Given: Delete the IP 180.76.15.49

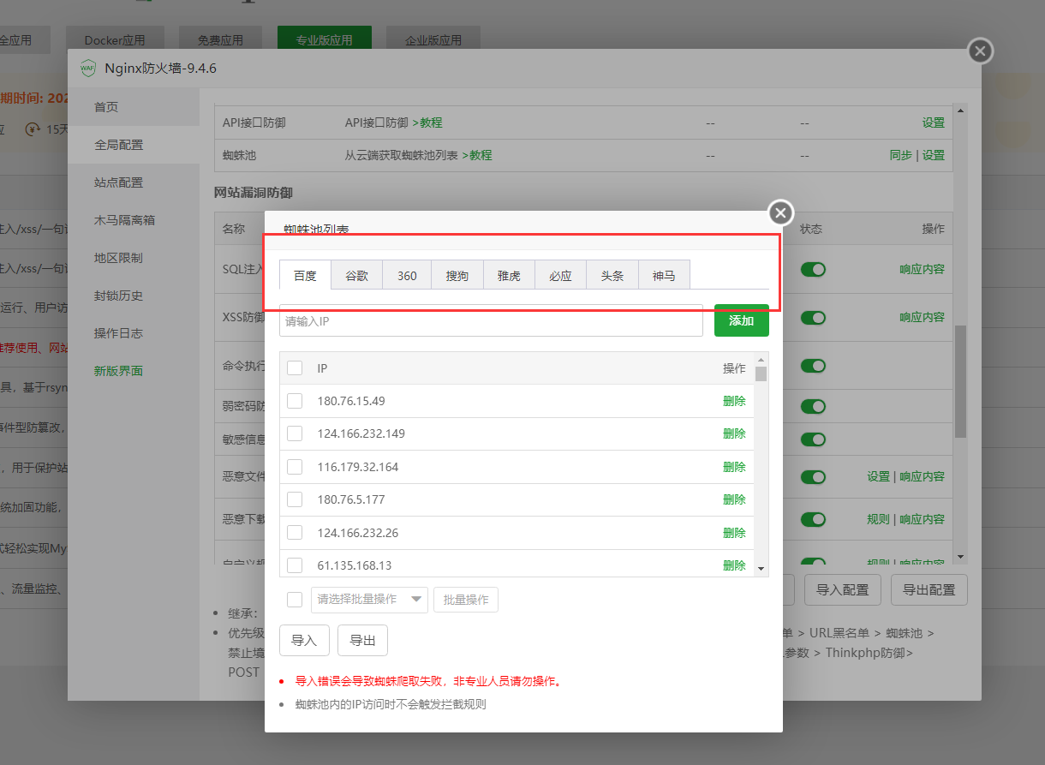Looking at the screenshot, I should tap(734, 401).
